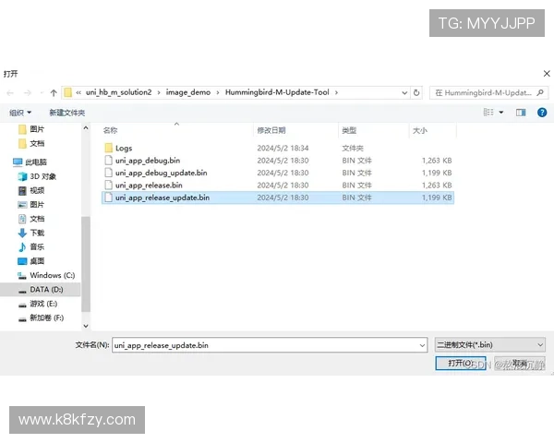Image resolution: width=554 pixels, height=443 pixels.
Task: Select uni_app_debug_update.bin file
Action: click(161, 173)
